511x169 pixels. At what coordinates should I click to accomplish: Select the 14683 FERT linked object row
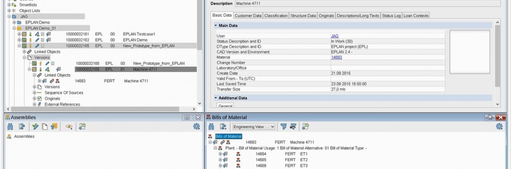coord(112,81)
